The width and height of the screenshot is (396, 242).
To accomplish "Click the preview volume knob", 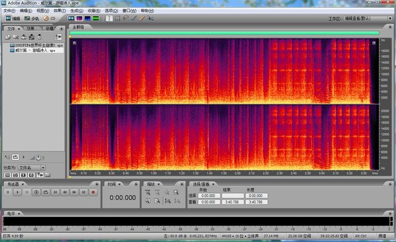I will pos(38,157).
